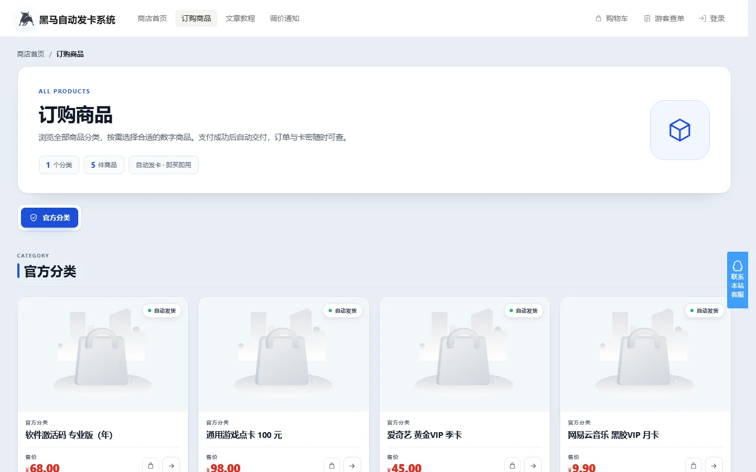The image size is (756, 472).
Task: Open the 调价通知 navigation item
Action: (285, 18)
